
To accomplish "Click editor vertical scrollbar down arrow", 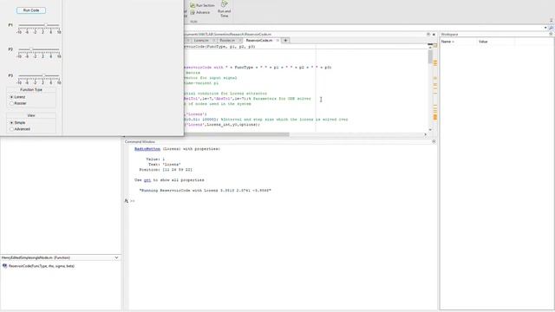I will point(430,130).
